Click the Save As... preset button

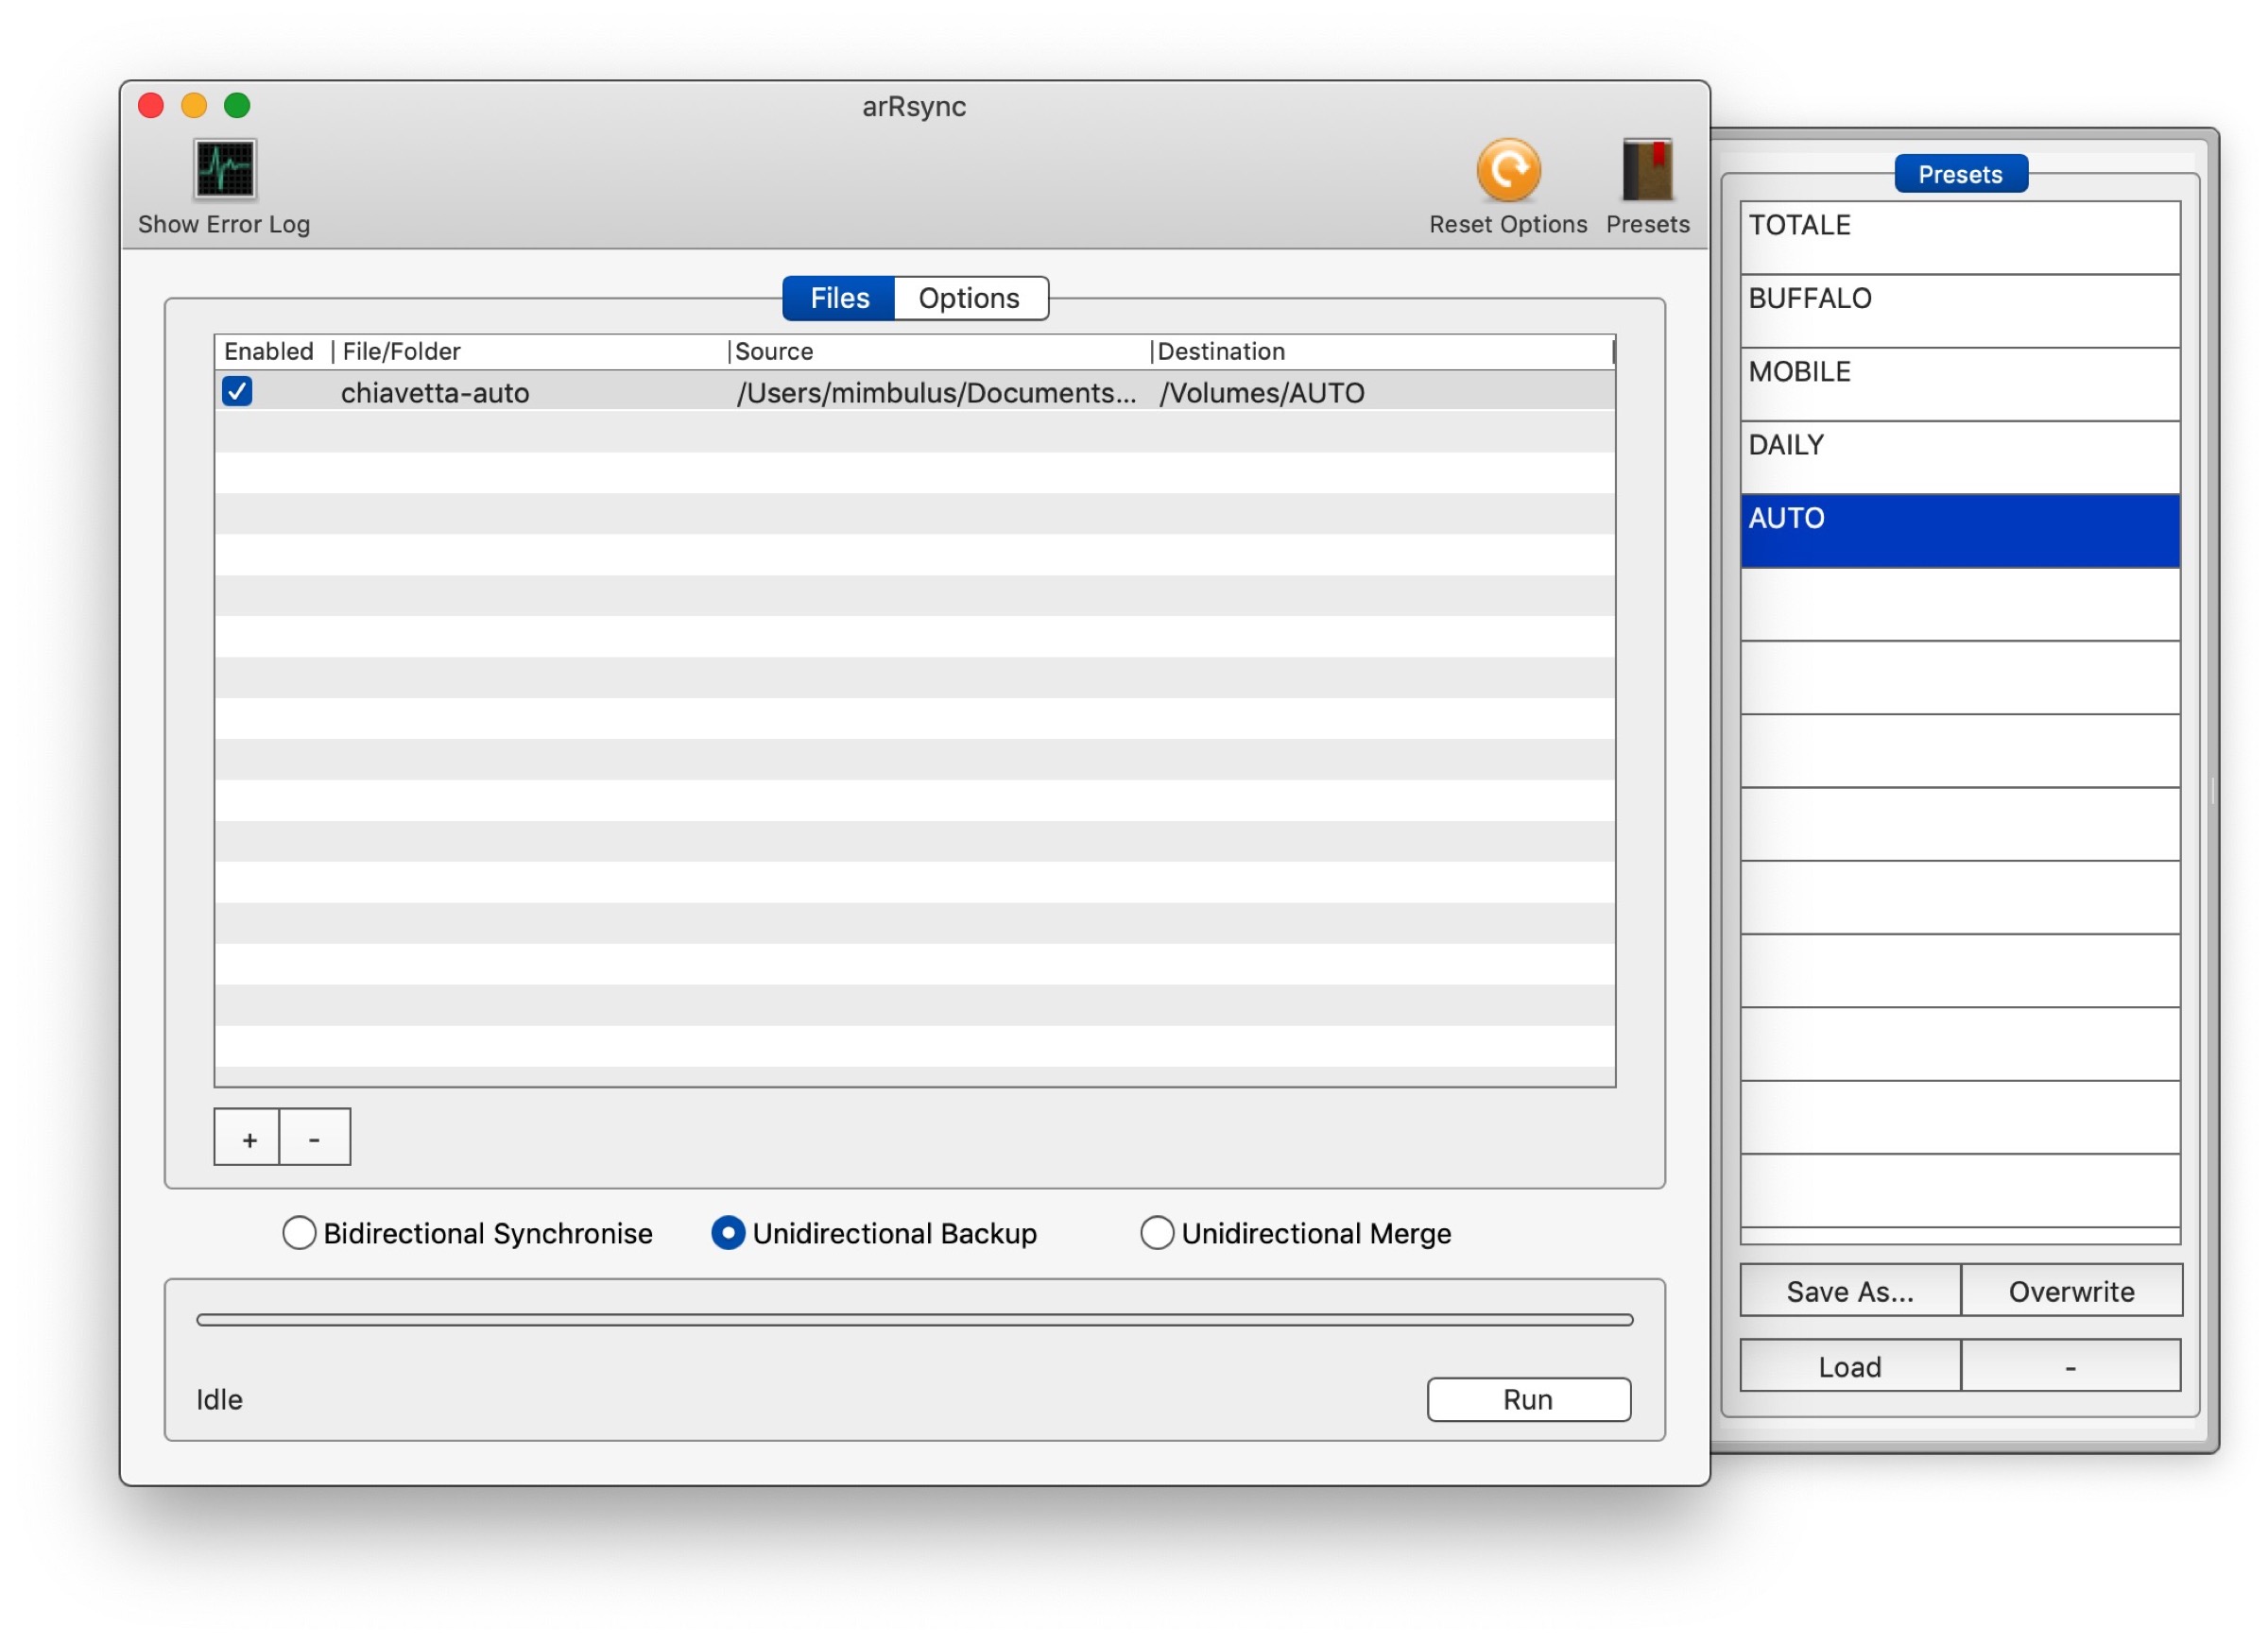click(x=1850, y=1292)
